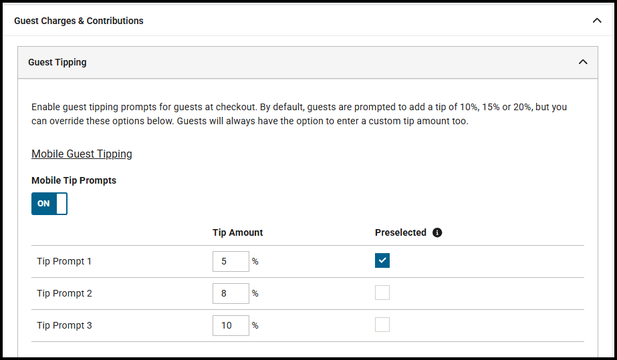This screenshot has width=617, height=360.
Task: Open the Mobile Guest Tipping link
Action: (x=82, y=154)
